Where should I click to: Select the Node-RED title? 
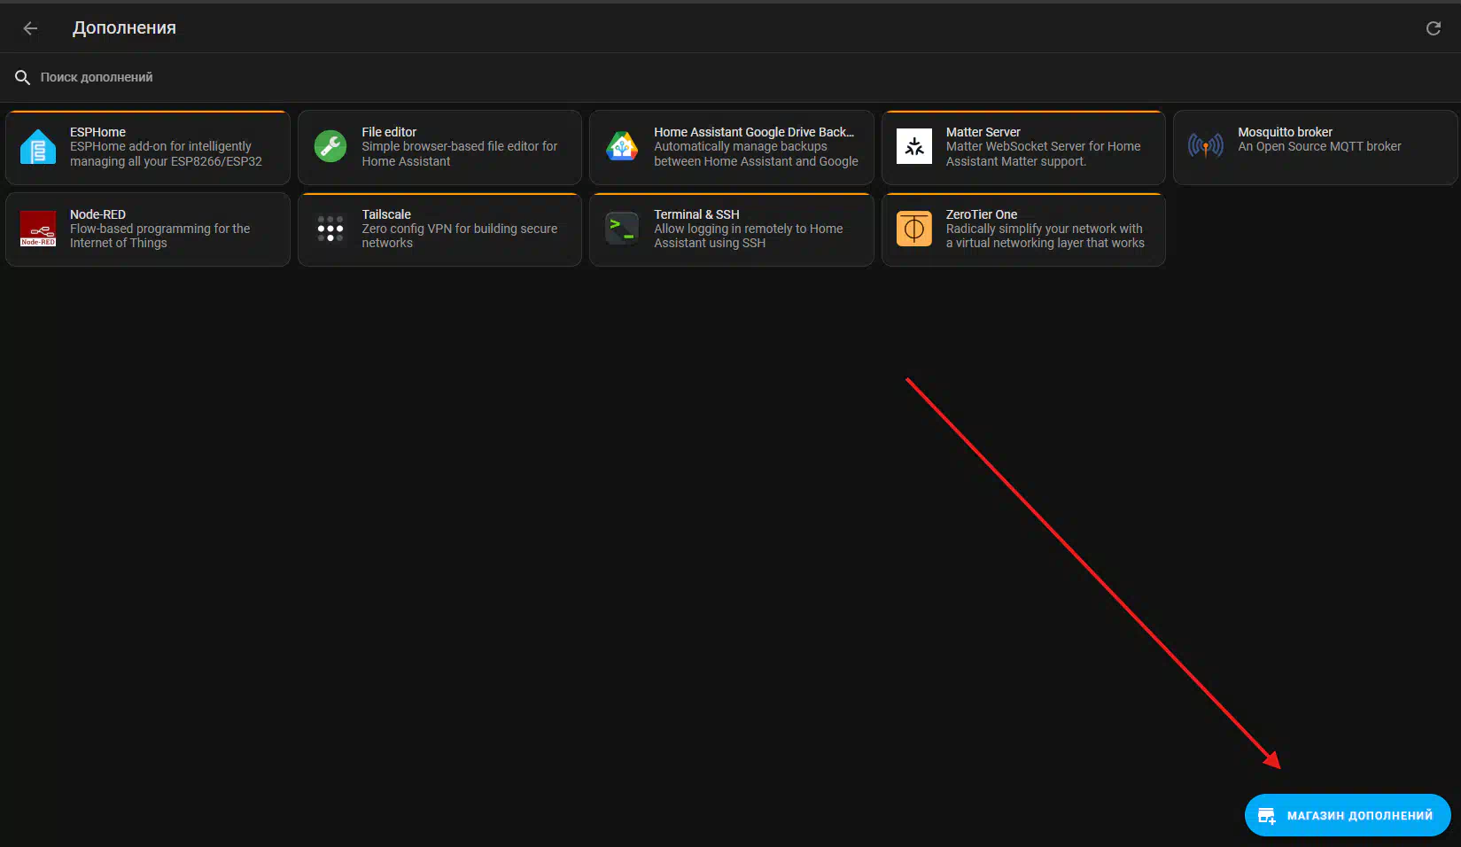pyautogui.click(x=97, y=214)
